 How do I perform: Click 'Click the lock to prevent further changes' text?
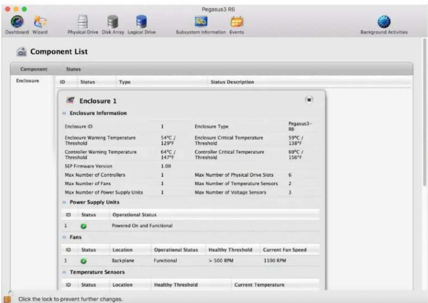click(x=70, y=299)
